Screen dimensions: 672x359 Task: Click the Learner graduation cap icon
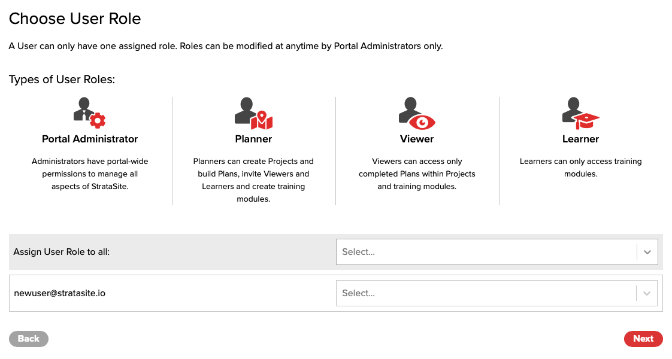click(581, 113)
